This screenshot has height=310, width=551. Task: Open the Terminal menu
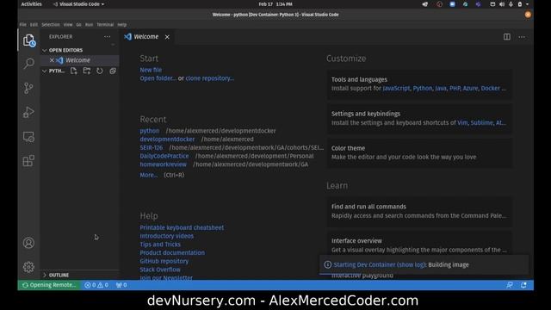(105, 25)
